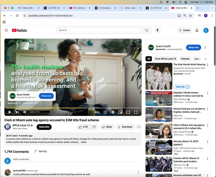
Task: Open tab search dropdown arrow
Action: [212, 8]
